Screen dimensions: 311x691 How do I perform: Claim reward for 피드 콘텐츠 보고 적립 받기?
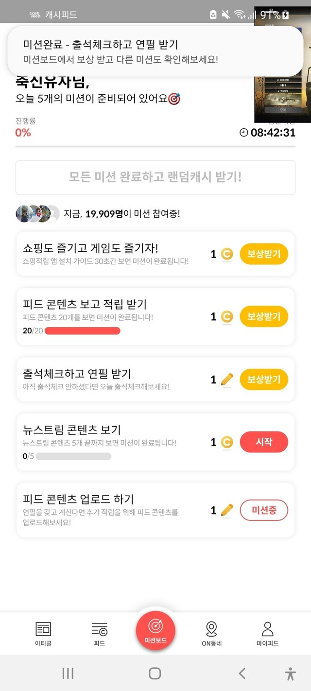click(x=264, y=317)
